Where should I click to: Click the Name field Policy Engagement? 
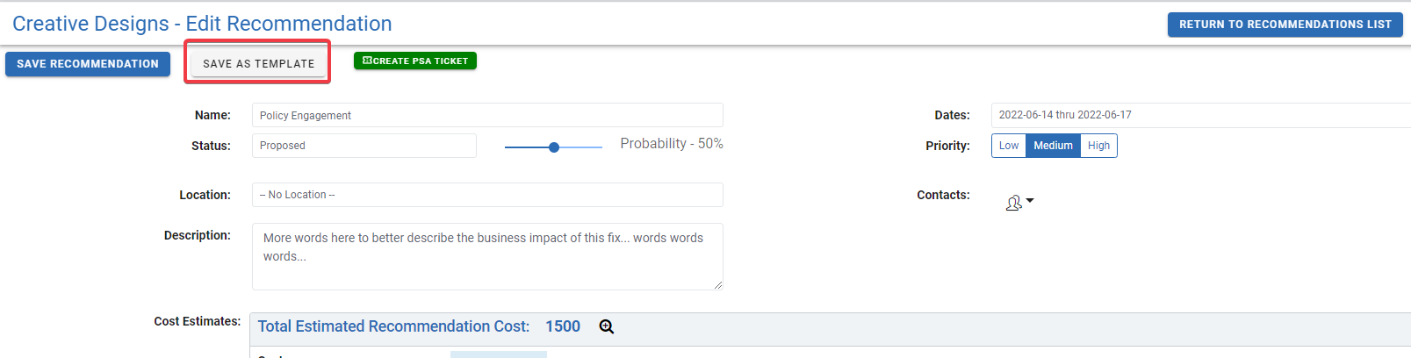pos(487,115)
